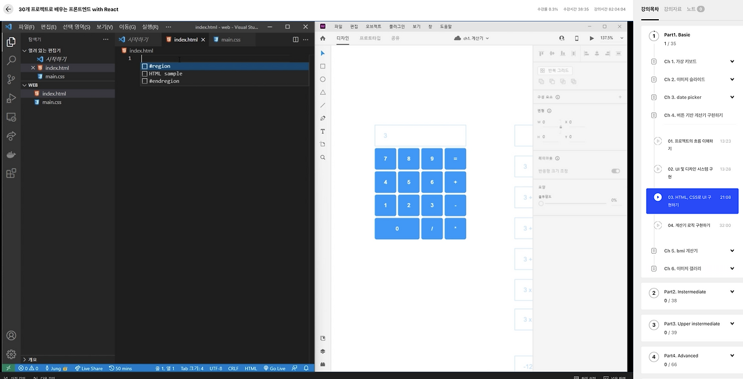Switch to 노트 tab

(x=695, y=9)
